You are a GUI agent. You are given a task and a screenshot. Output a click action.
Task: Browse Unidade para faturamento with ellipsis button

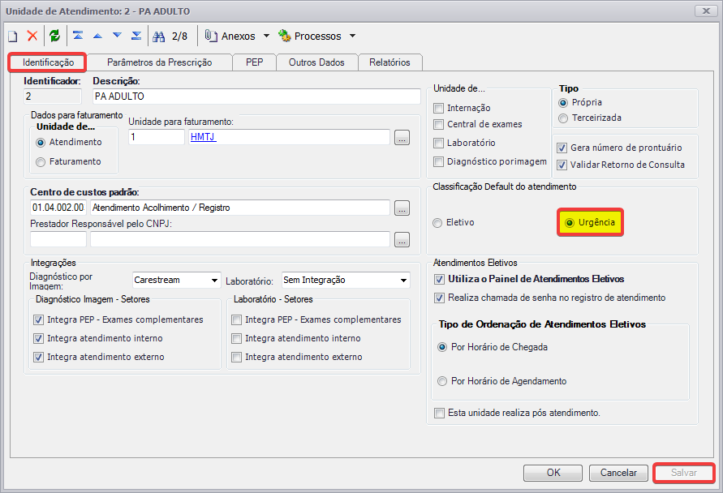click(402, 138)
